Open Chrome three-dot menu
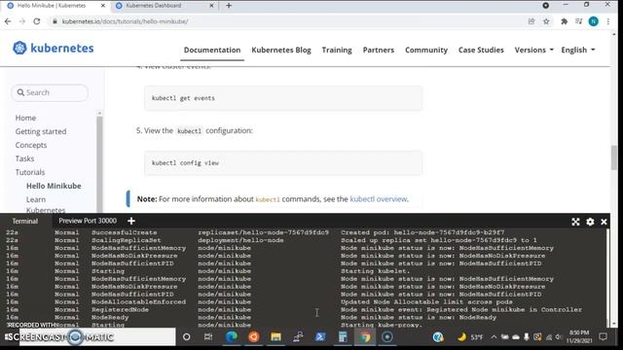Screen dimensions: 623x350 607,21
